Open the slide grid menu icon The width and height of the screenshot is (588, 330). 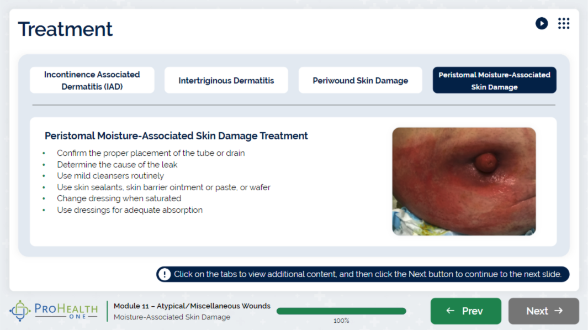pos(563,23)
